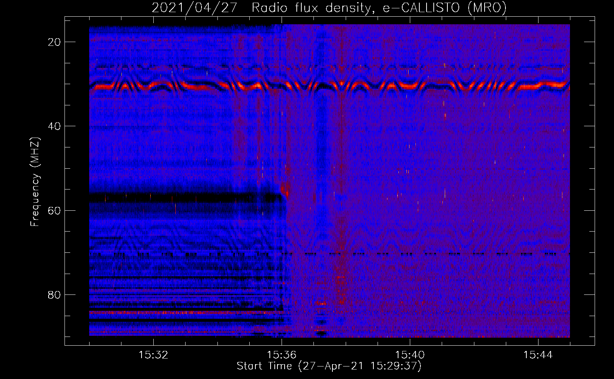Click the plot title "2021/04/27 Radio flux density, e-CALLISTO (MRO)"

(x=329, y=8)
